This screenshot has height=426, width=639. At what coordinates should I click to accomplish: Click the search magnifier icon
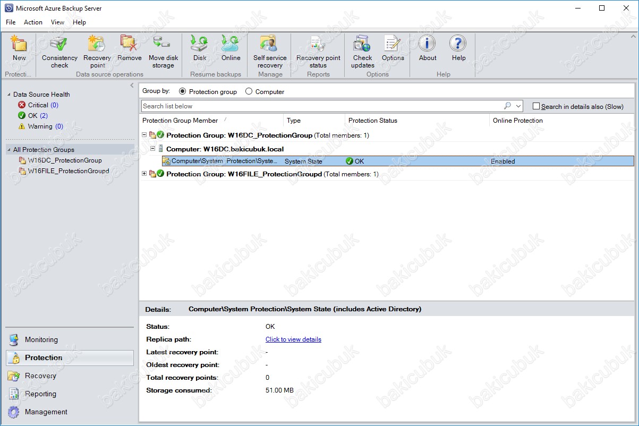point(508,106)
